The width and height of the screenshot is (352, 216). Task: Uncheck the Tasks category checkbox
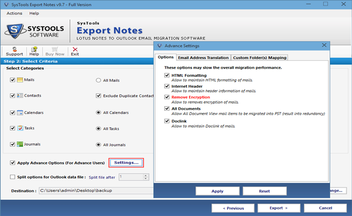pyautogui.click(x=13, y=128)
